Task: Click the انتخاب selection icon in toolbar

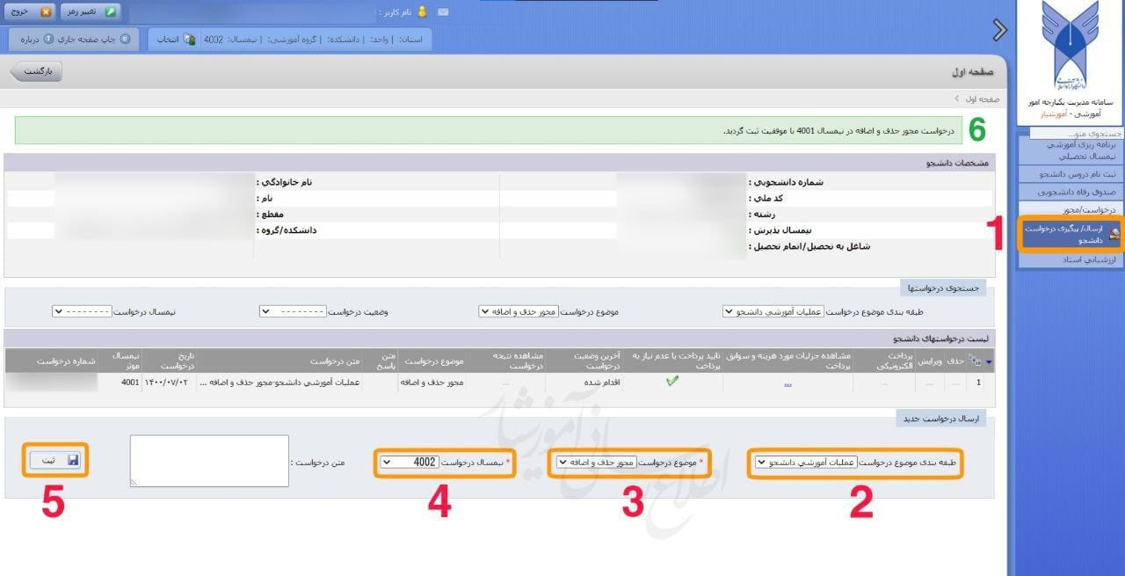Action: [189, 40]
